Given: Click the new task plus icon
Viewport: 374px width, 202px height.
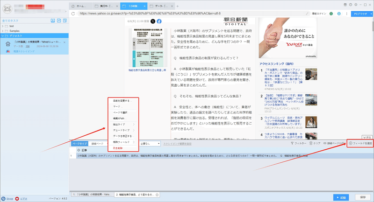Looking at the screenshot, I should [x=59, y=21].
